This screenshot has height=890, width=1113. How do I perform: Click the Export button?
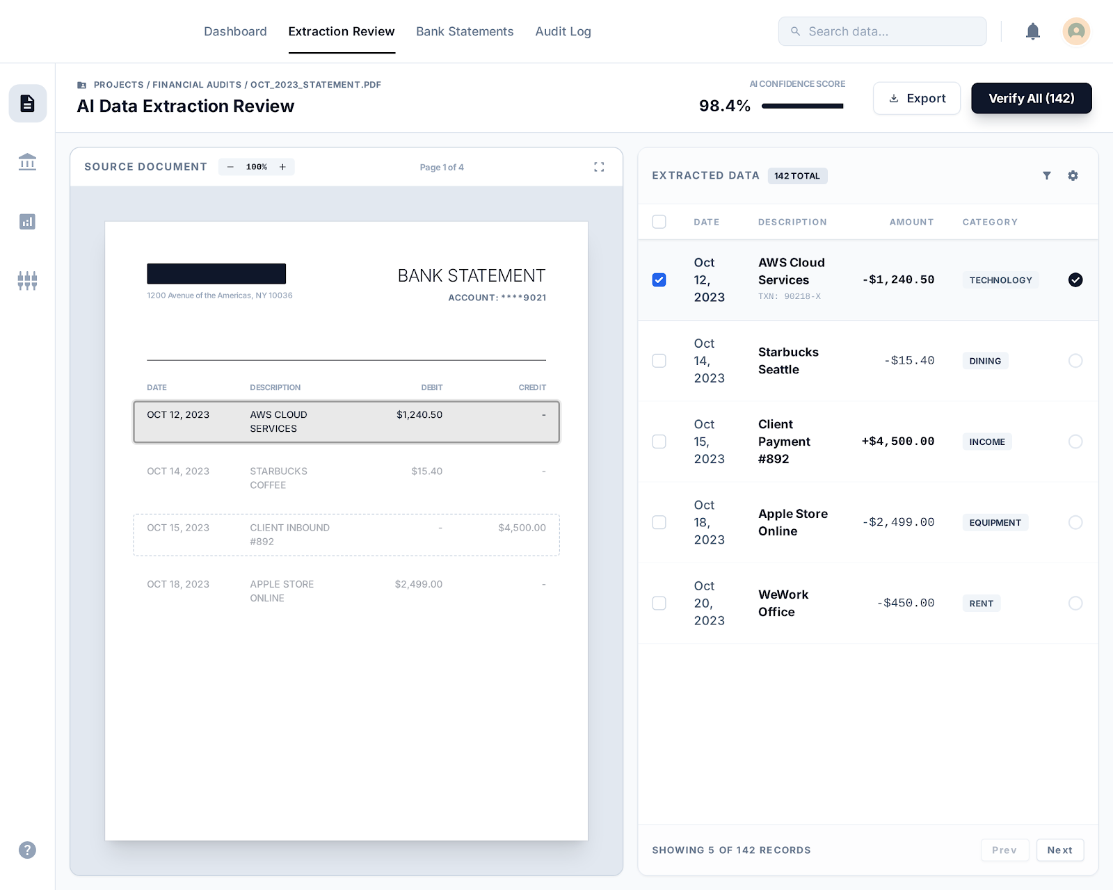(917, 98)
